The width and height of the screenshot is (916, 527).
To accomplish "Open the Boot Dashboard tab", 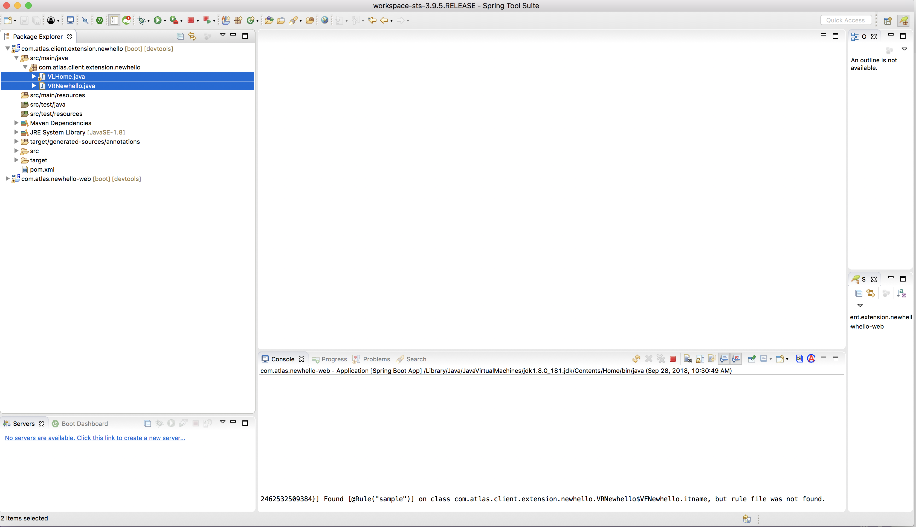I will point(84,423).
